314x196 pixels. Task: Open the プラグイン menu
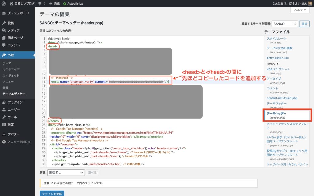click(x=17, y=102)
